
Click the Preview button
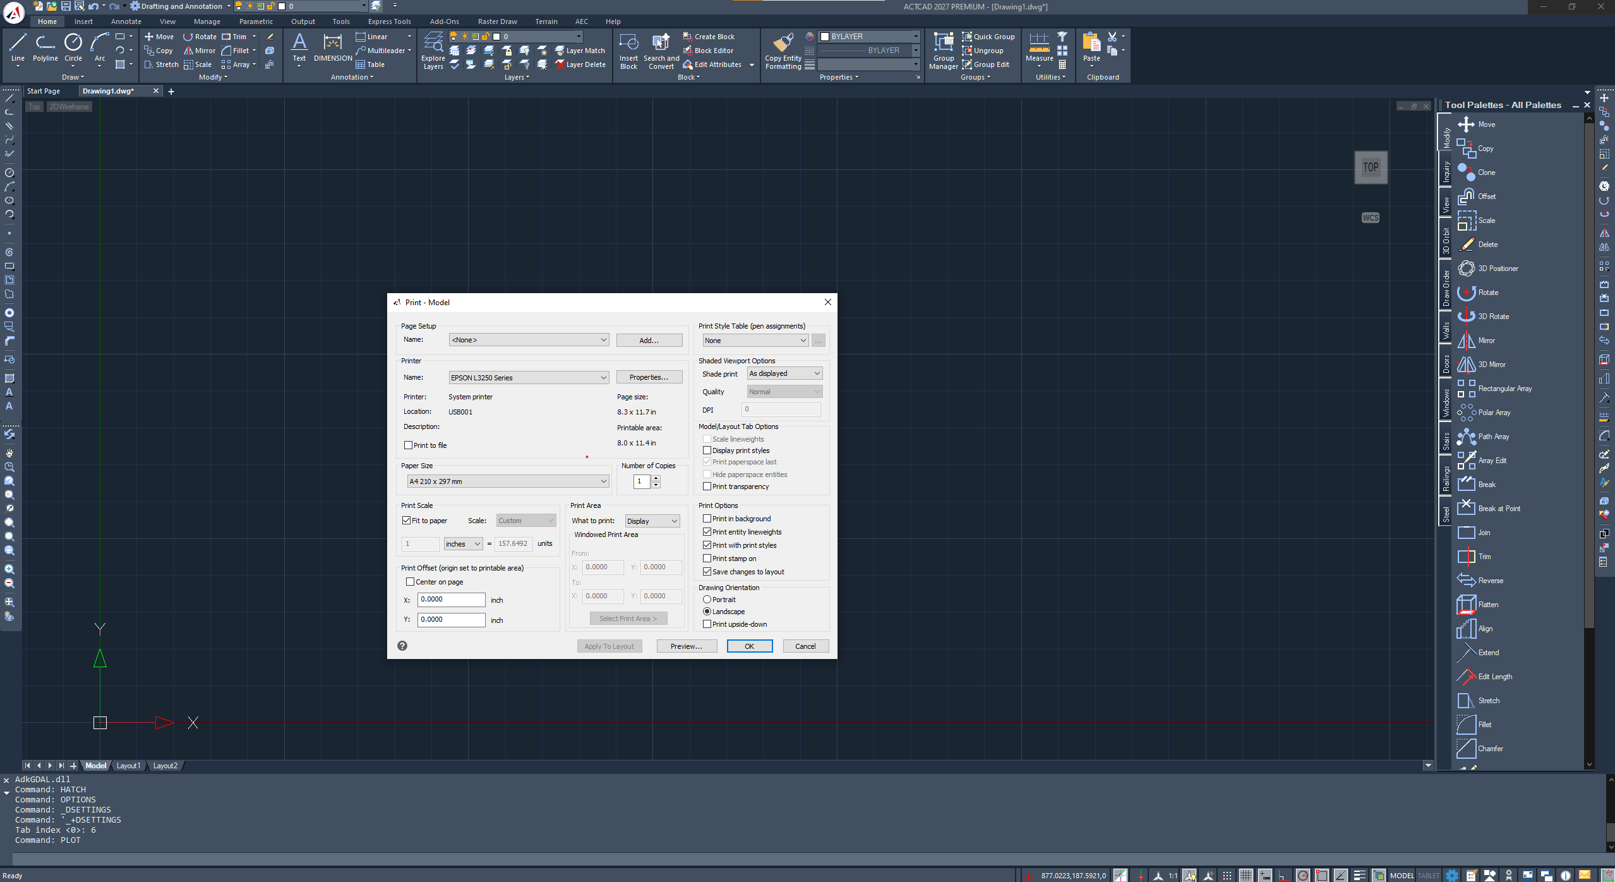click(x=687, y=646)
